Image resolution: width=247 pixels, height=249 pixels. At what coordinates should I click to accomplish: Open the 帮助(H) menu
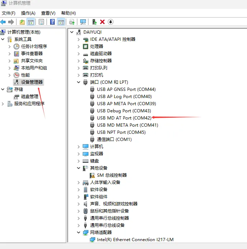(68, 13)
